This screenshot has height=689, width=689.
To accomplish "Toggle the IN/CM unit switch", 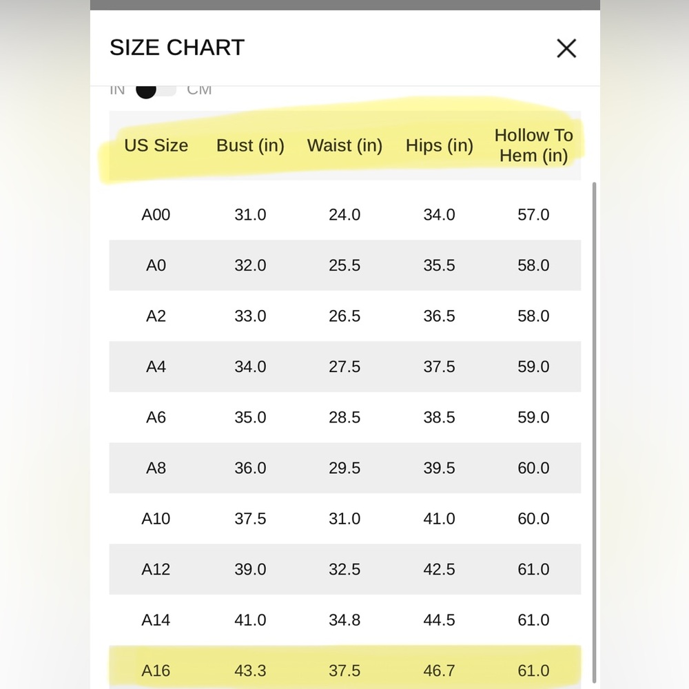I will click(156, 90).
